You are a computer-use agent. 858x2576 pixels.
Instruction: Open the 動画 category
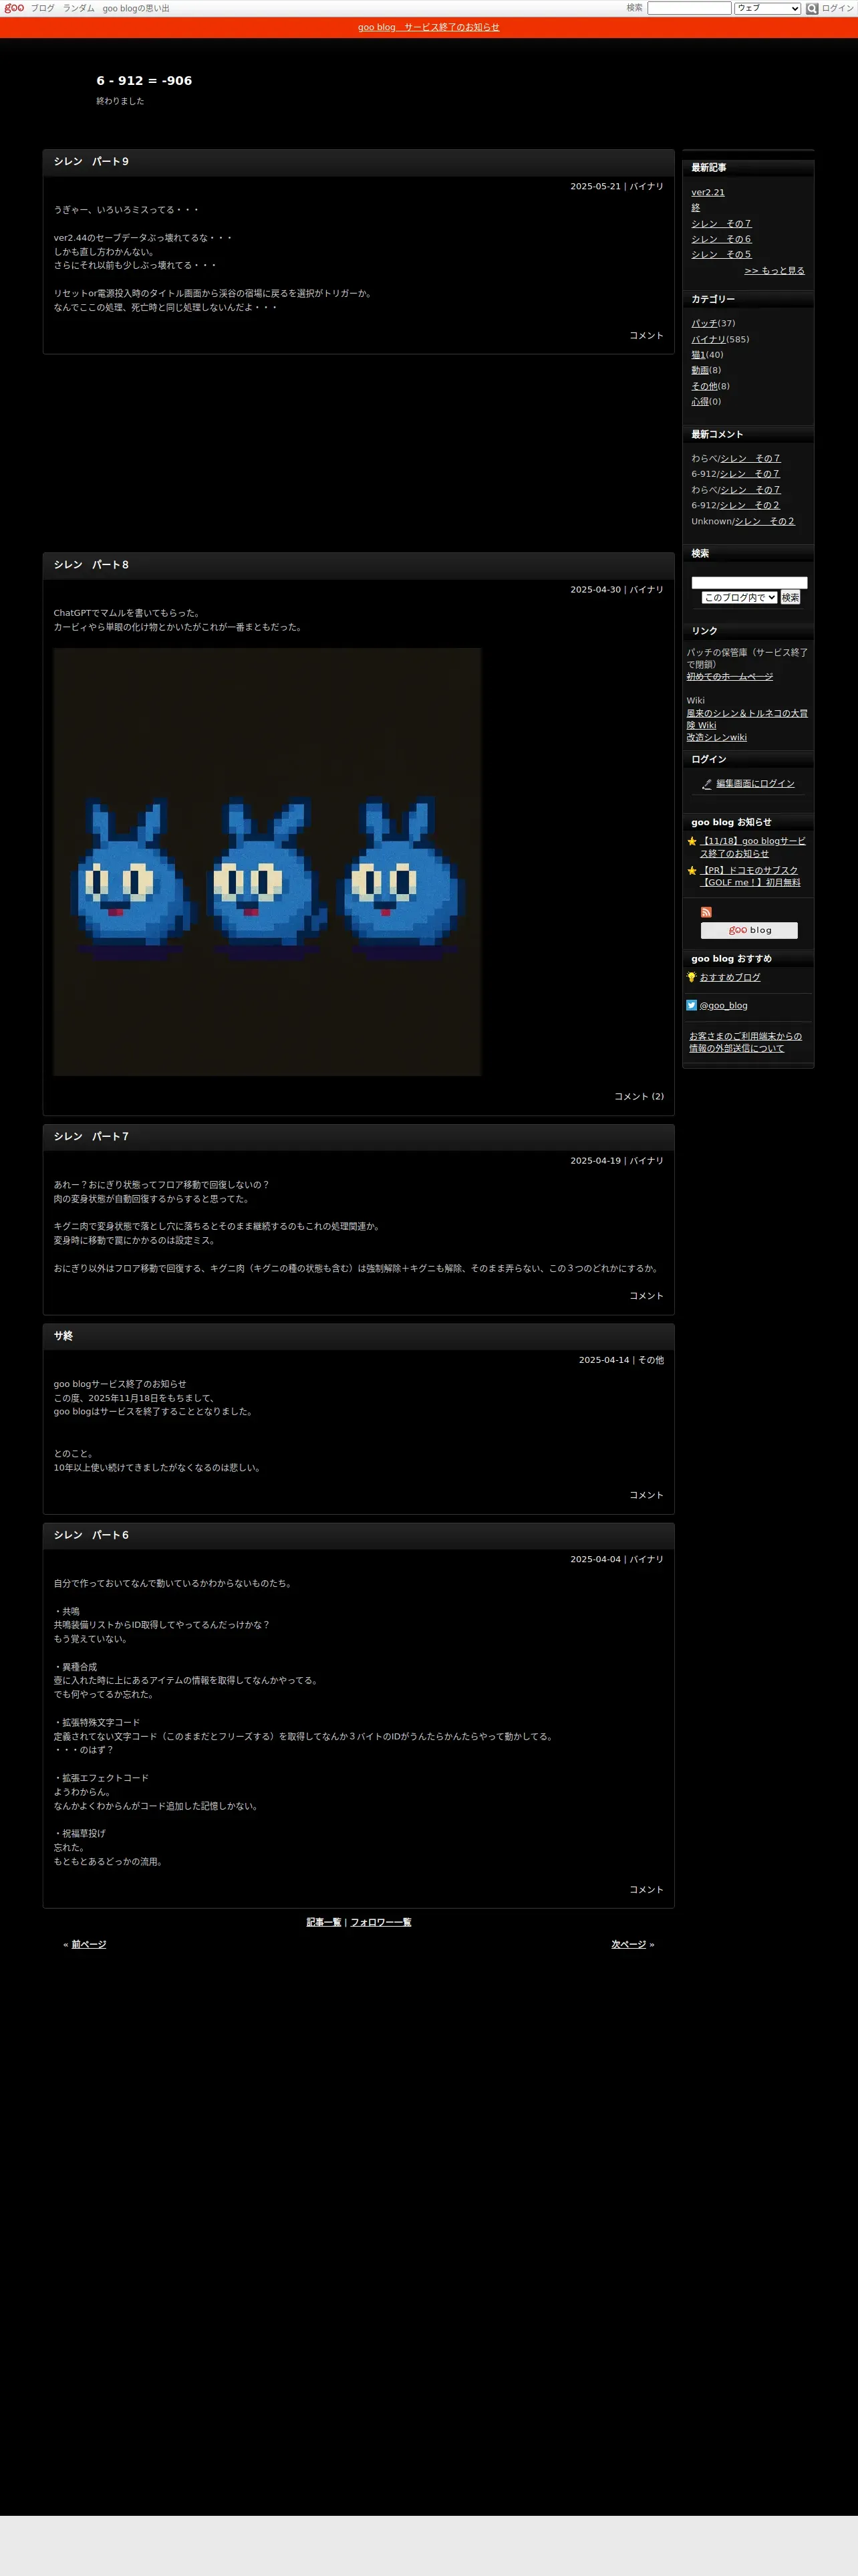click(699, 370)
